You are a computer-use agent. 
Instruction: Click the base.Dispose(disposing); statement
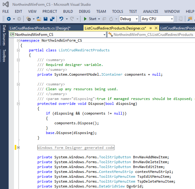pos(71,133)
